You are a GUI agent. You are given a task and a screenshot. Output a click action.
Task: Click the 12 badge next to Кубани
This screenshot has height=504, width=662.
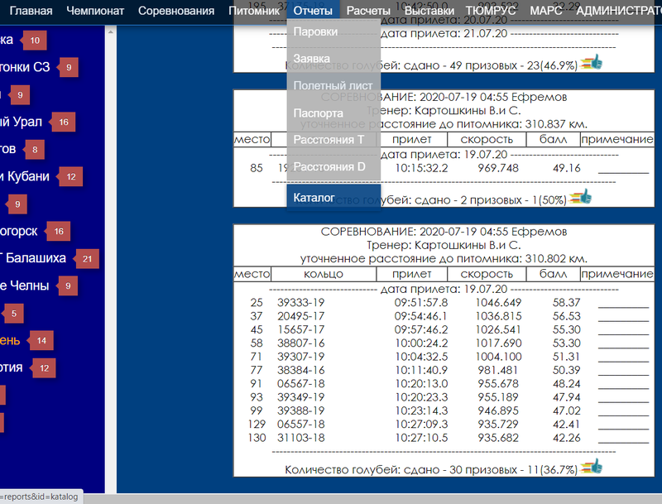coord(70,176)
